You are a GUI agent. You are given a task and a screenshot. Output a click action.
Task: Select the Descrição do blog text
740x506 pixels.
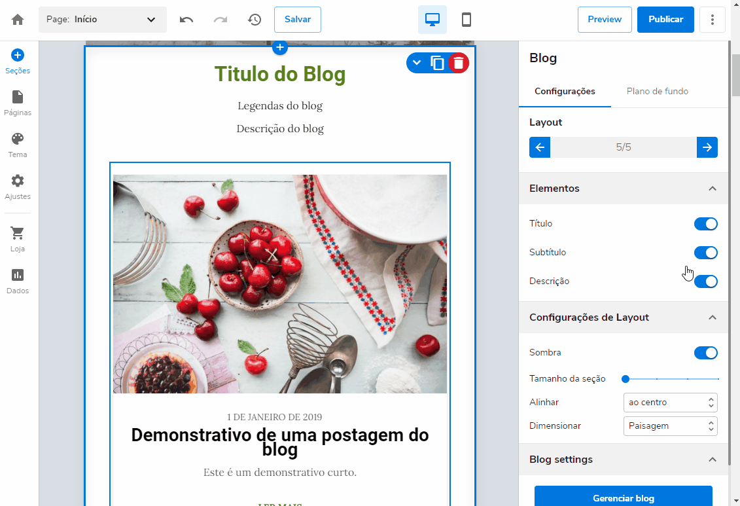click(x=280, y=129)
